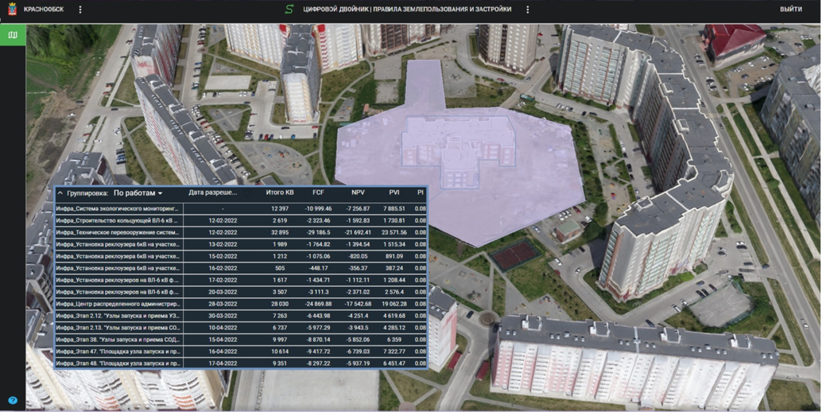Select row Инфра_Техническое перевооружение систем...

241,232
